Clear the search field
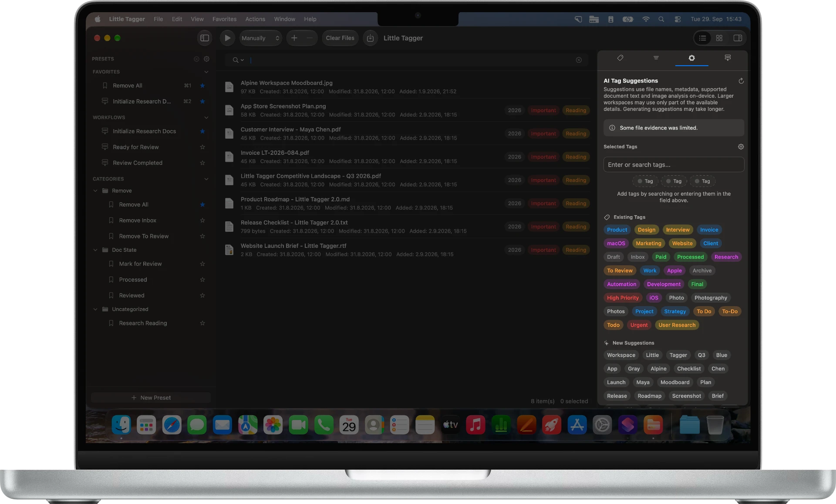Screen dimensions: 836x504 pyautogui.click(x=579, y=60)
